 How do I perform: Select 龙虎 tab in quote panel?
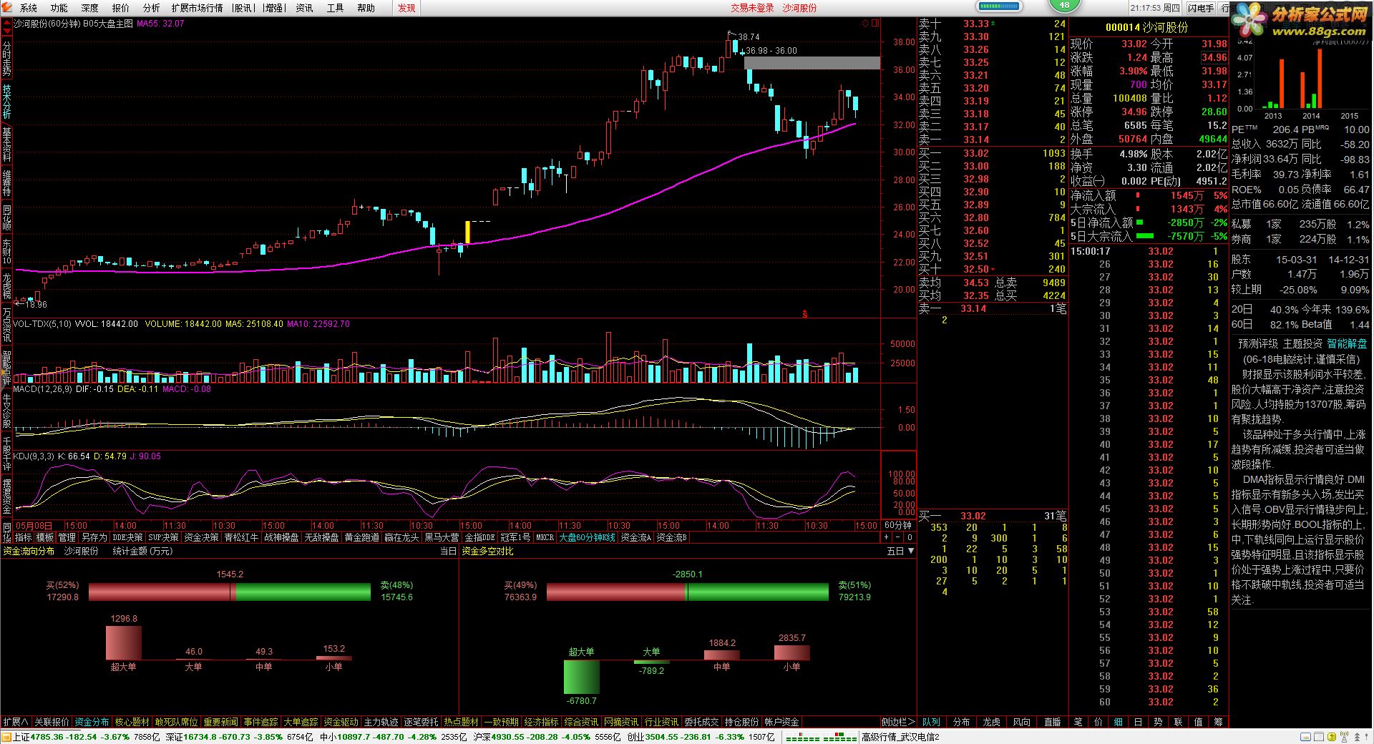(x=992, y=722)
